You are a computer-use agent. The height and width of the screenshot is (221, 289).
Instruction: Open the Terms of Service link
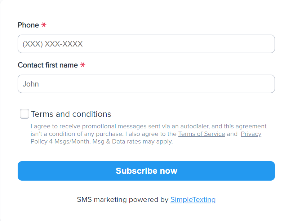coord(201,134)
